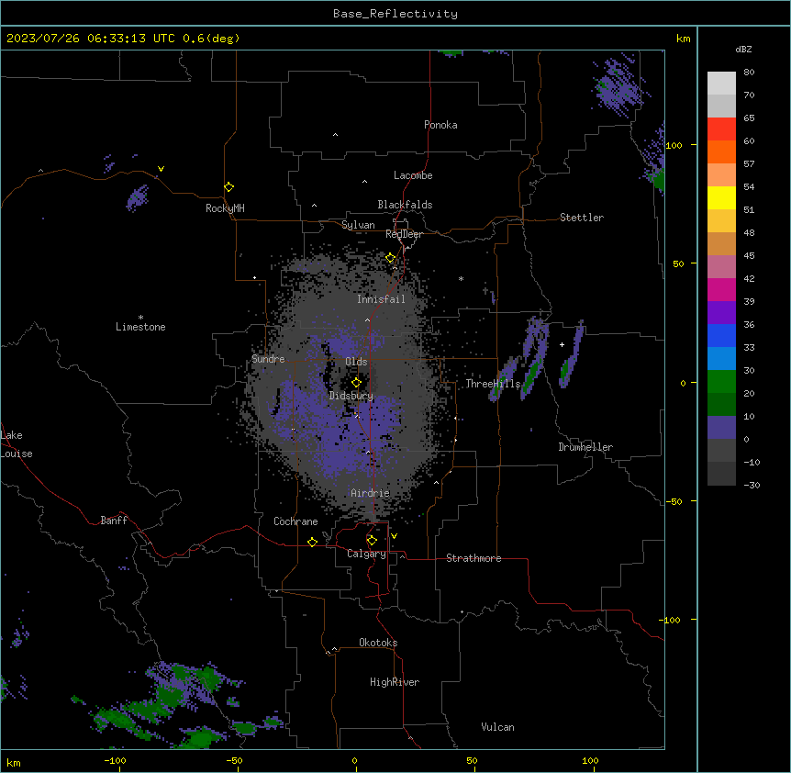Click the Blackfalds city label
The height and width of the screenshot is (773, 791).
click(405, 205)
